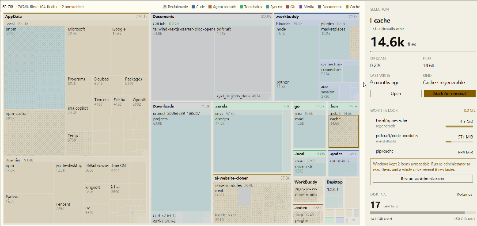Select the mod block under go
The height and width of the screenshot is (226, 477).
coord(310,133)
